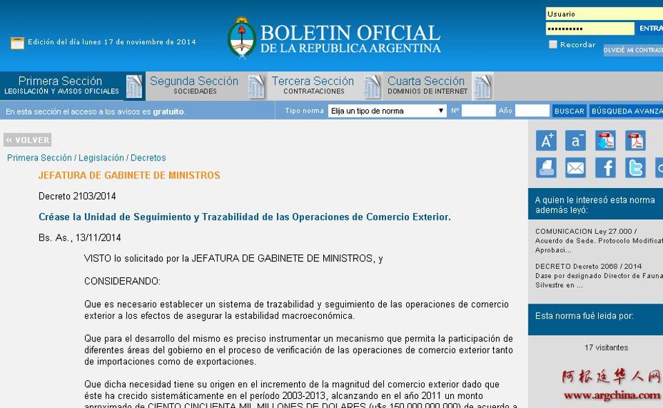Viewport: 663px width, 408px height.
Task: Open Tercera Sección Contrataciones tab
Action: click(x=313, y=86)
